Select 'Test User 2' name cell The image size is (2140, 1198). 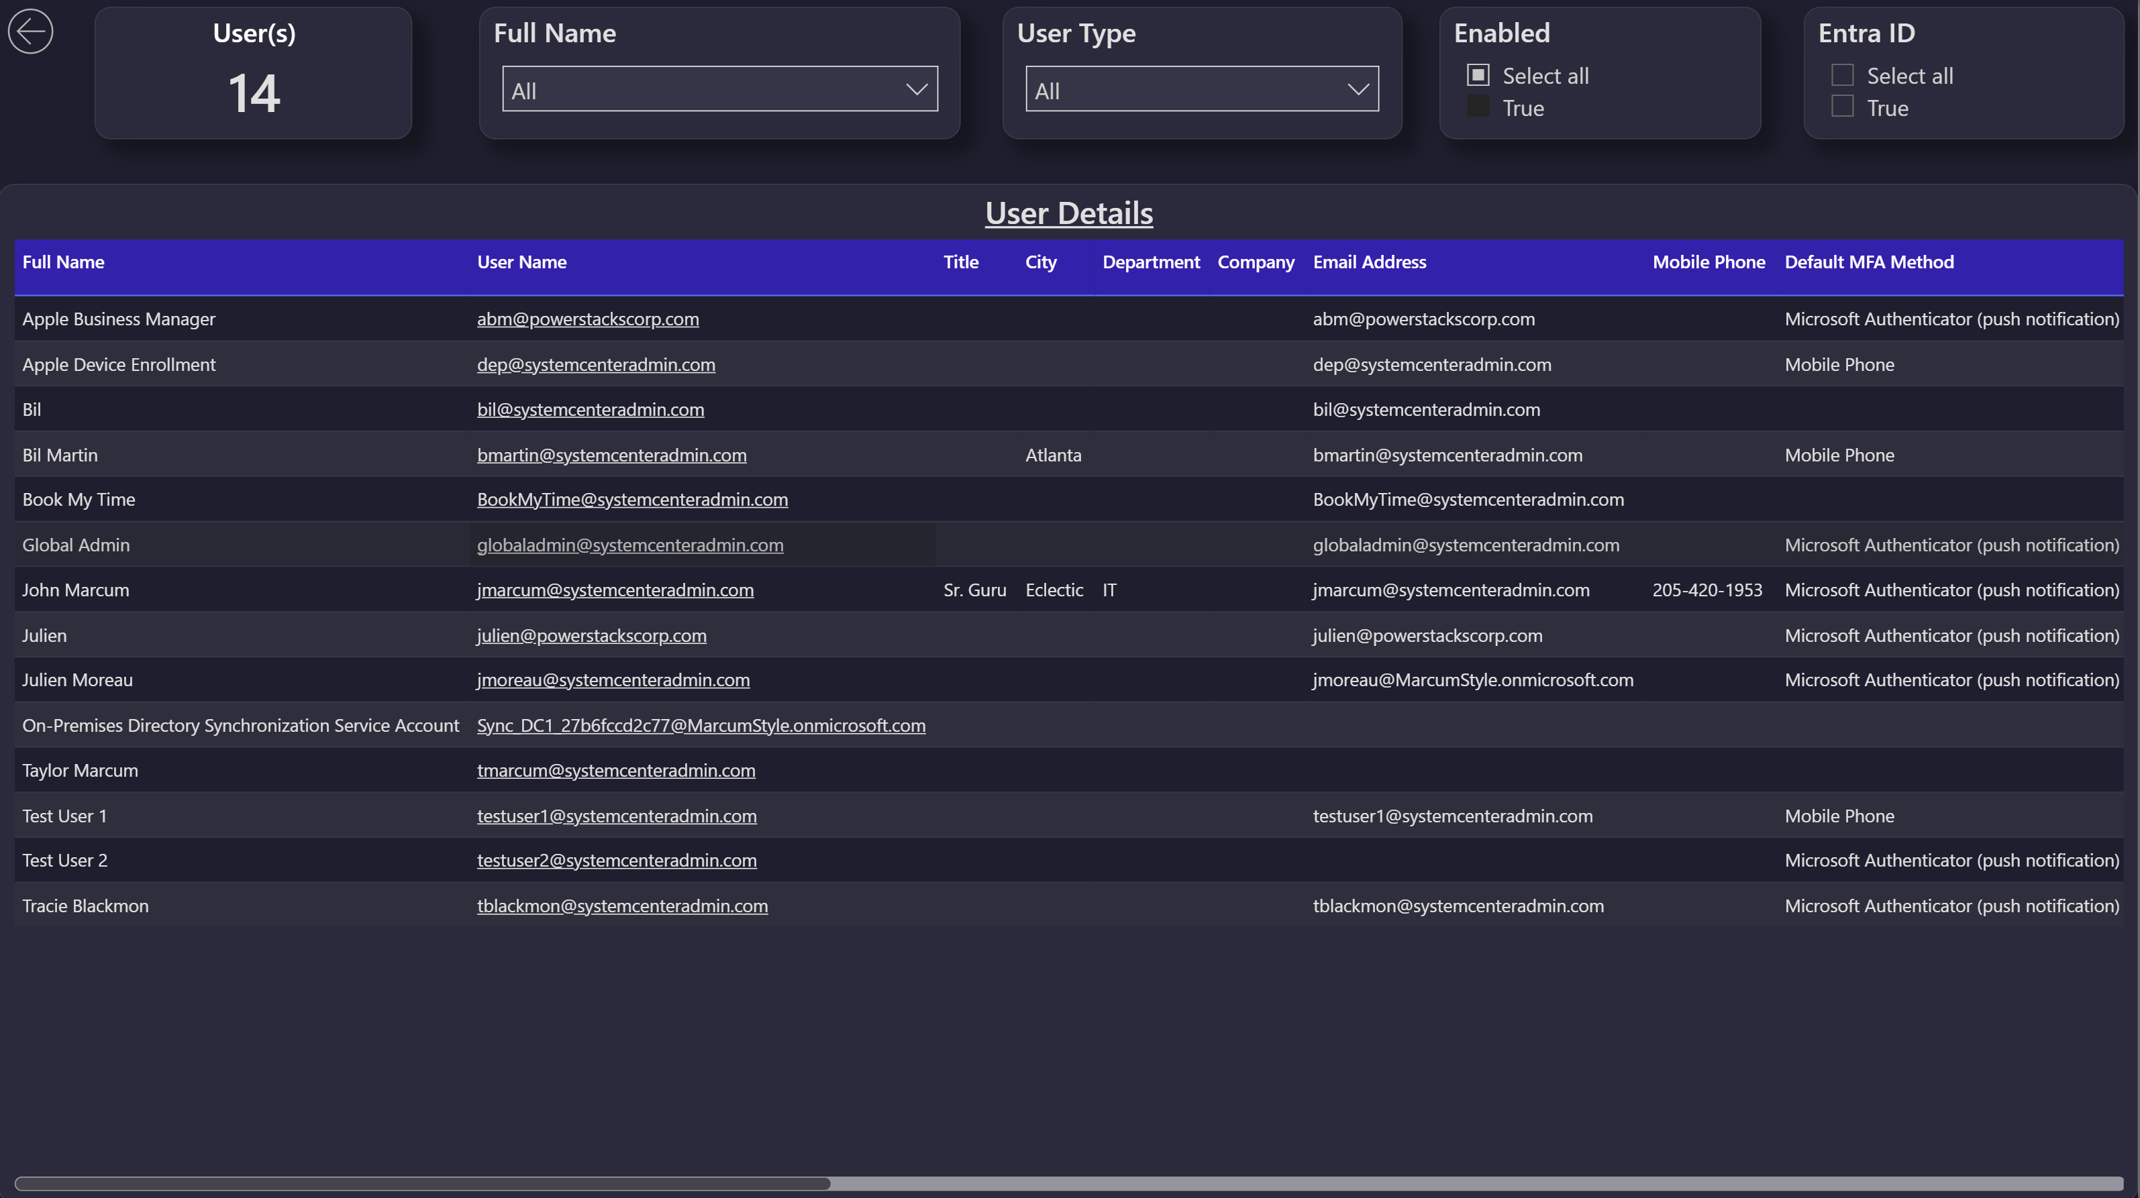pos(65,860)
